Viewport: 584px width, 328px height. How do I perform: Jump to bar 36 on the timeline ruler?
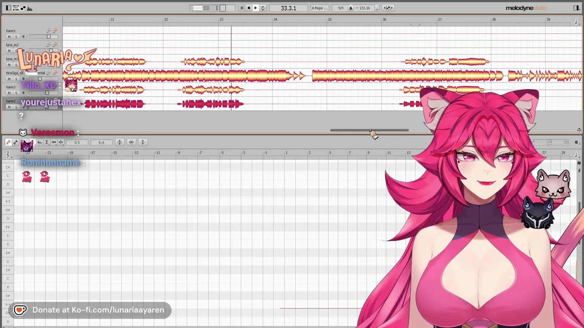click(x=384, y=20)
